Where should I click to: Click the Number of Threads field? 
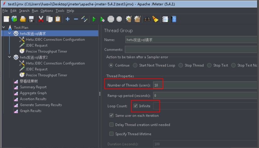tap(205, 85)
